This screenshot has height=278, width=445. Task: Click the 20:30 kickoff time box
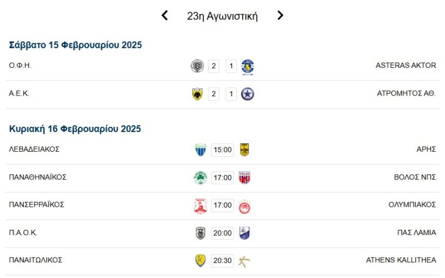(x=222, y=261)
